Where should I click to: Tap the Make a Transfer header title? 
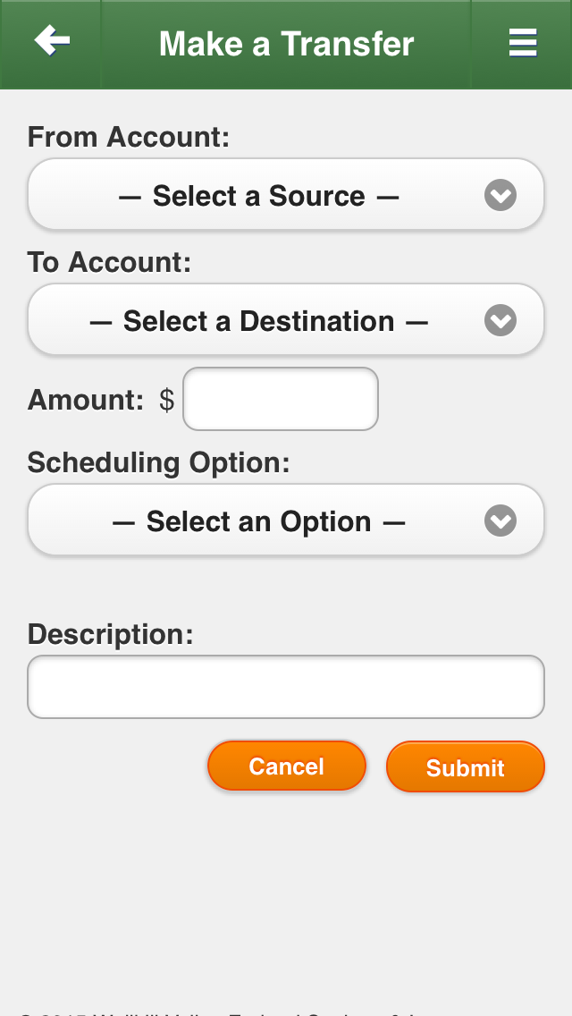click(286, 44)
